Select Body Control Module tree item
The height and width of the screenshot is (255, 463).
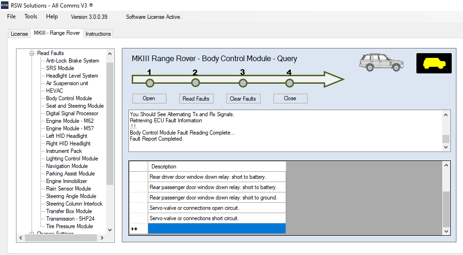click(x=69, y=98)
